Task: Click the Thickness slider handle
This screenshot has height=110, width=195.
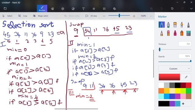Action: click(160, 50)
